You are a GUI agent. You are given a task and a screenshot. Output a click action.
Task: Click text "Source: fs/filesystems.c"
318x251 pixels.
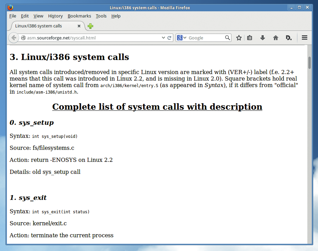(x=42, y=148)
